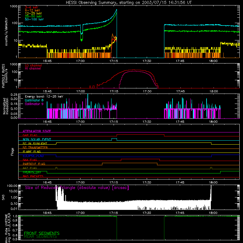Select the Collimator 8 legend label
The height and width of the screenshot is (243, 243).
coord(34,100)
